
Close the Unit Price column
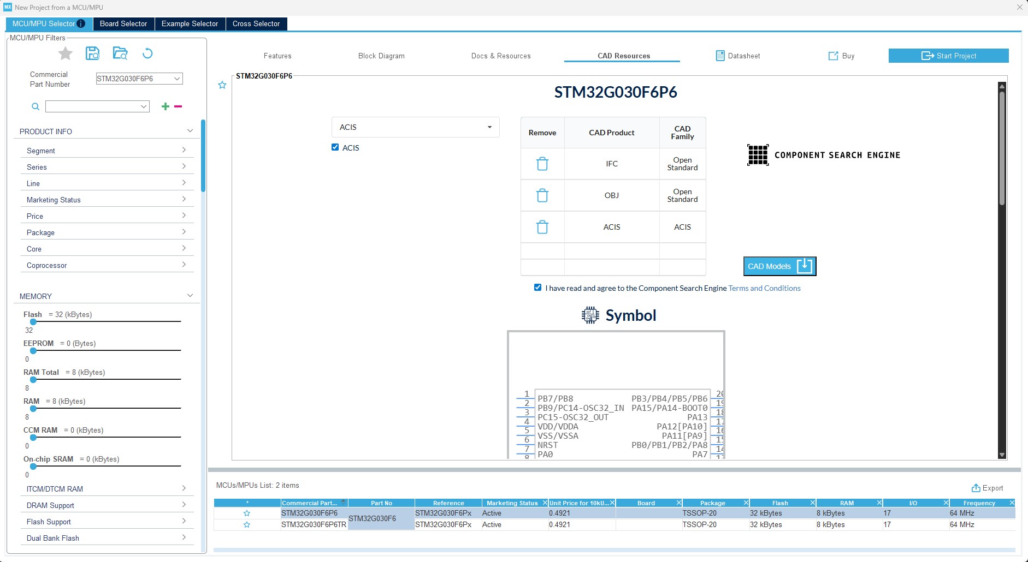[x=612, y=503]
